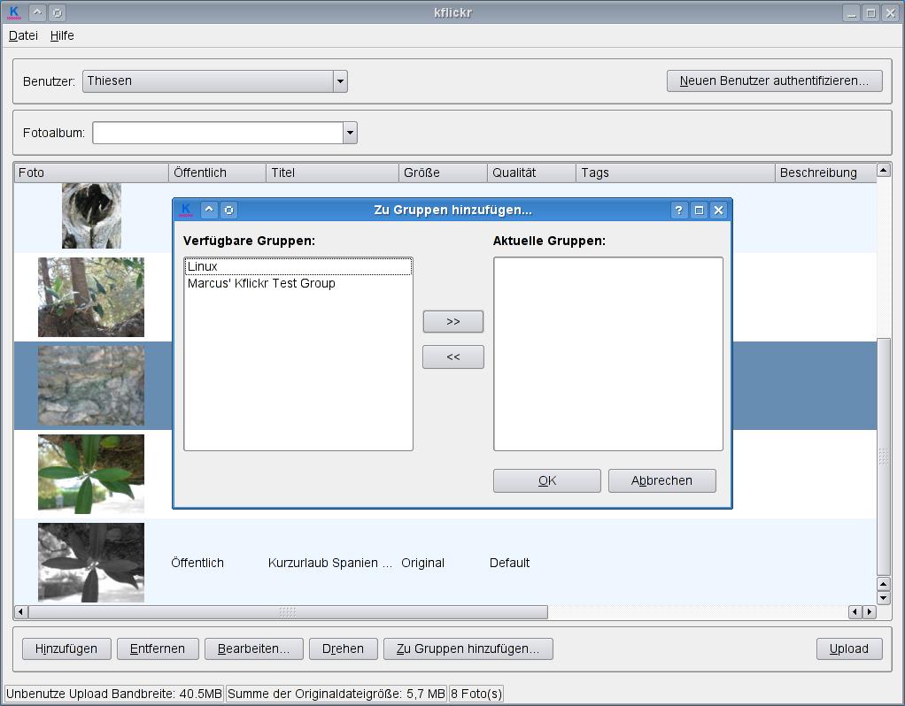Click the horizontal scrollbar left arrow
This screenshot has height=706, width=905.
click(x=20, y=612)
